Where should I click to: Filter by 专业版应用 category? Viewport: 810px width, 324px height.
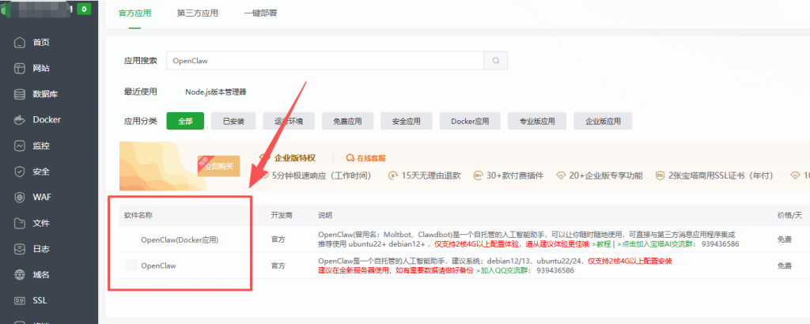tap(537, 121)
